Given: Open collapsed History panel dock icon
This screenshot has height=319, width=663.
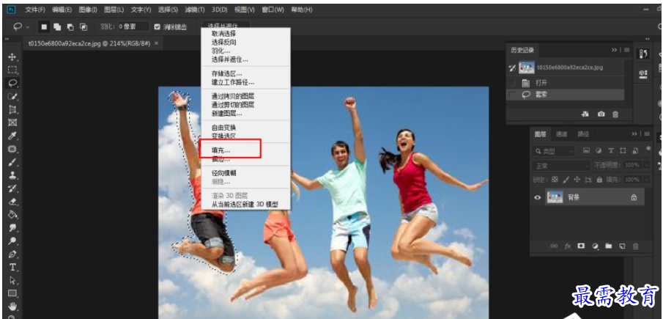Looking at the screenshot, I should pyautogui.click(x=643, y=54).
